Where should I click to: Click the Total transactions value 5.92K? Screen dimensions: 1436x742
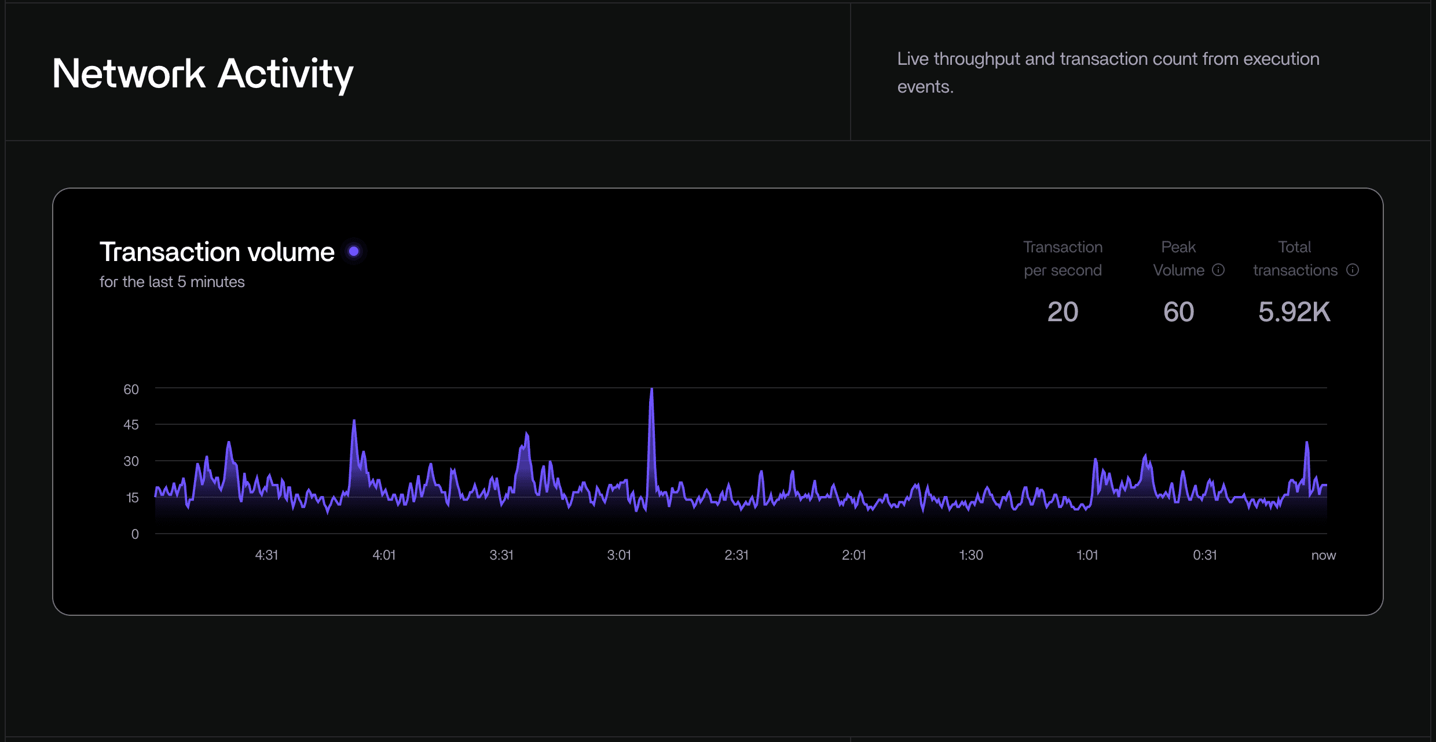pyautogui.click(x=1294, y=311)
